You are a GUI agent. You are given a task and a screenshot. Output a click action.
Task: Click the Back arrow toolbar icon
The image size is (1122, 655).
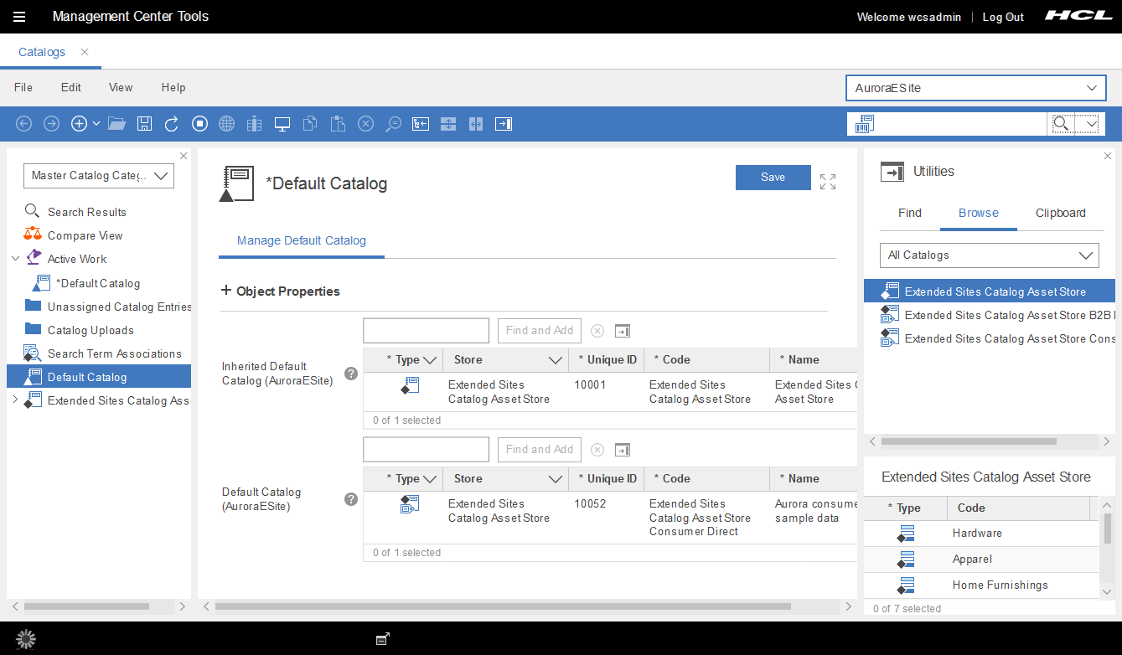(24, 124)
